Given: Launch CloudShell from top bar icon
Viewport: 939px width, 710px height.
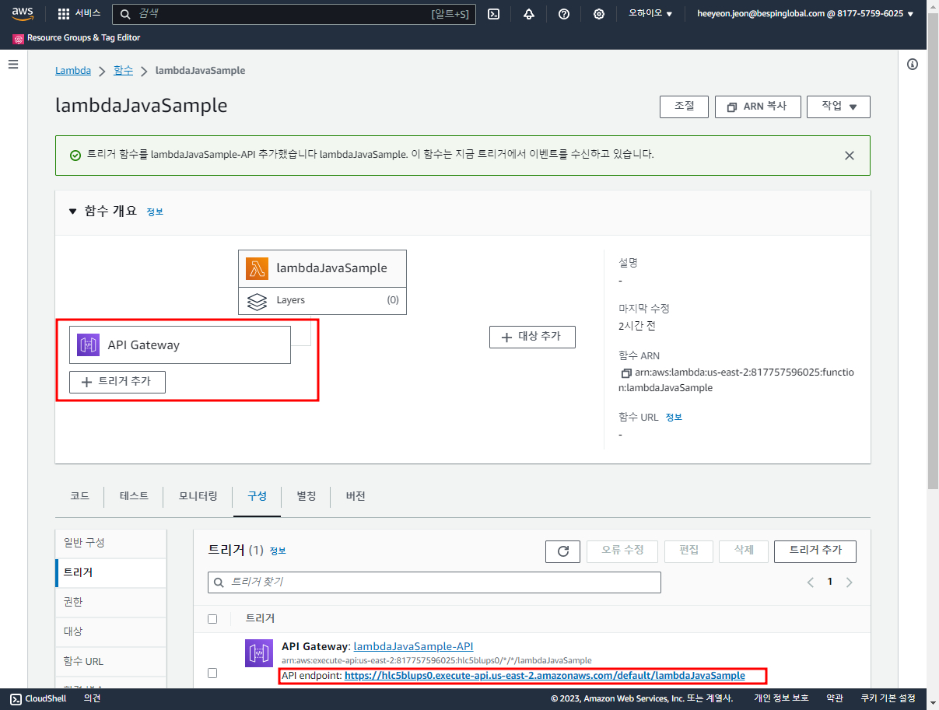Looking at the screenshot, I should [493, 14].
